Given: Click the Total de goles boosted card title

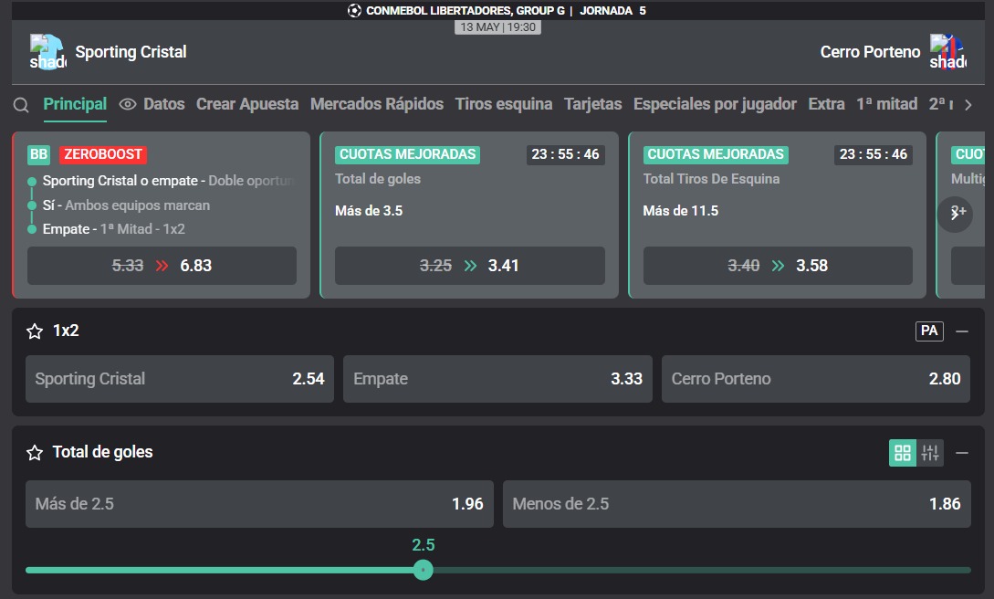Looking at the screenshot, I should [378, 179].
